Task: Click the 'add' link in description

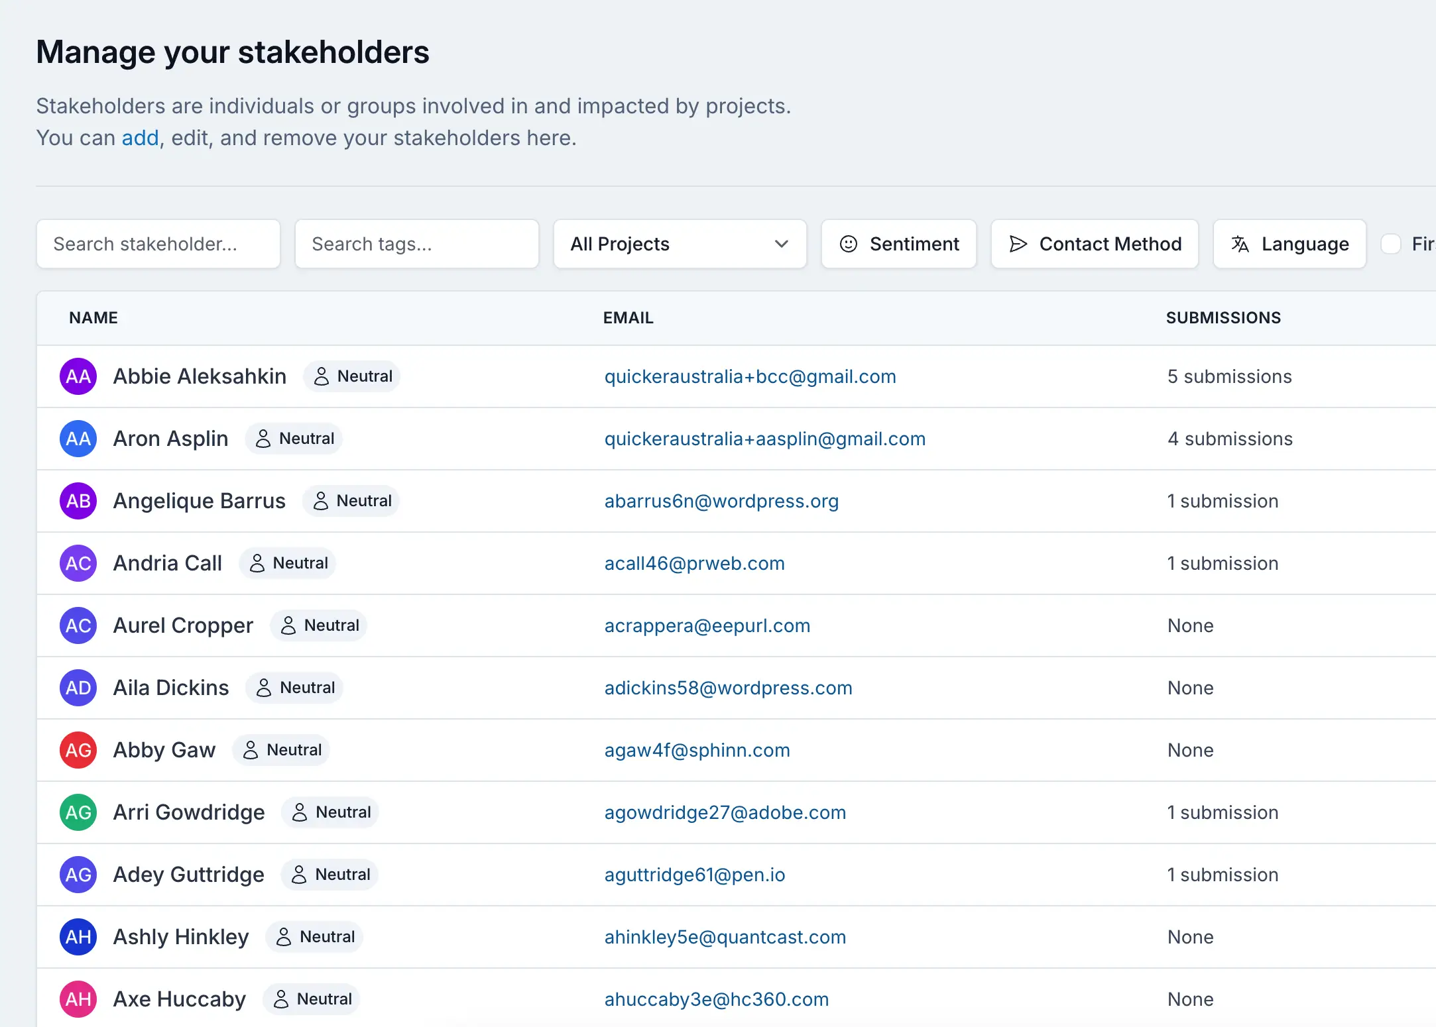Action: pos(140,138)
